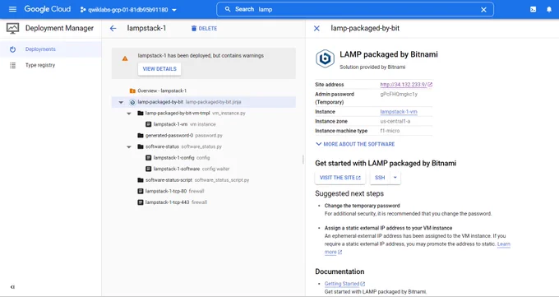
Task: Collapse the lamp-packaged-by-bit tree node
Action: point(121,102)
